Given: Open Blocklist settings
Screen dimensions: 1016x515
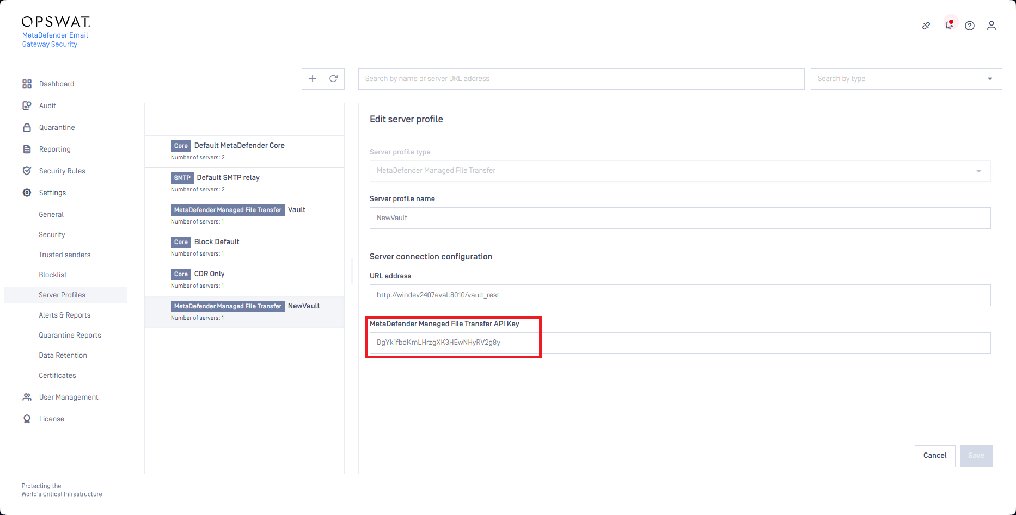Looking at the screenshot, I should tap(53, 275).
